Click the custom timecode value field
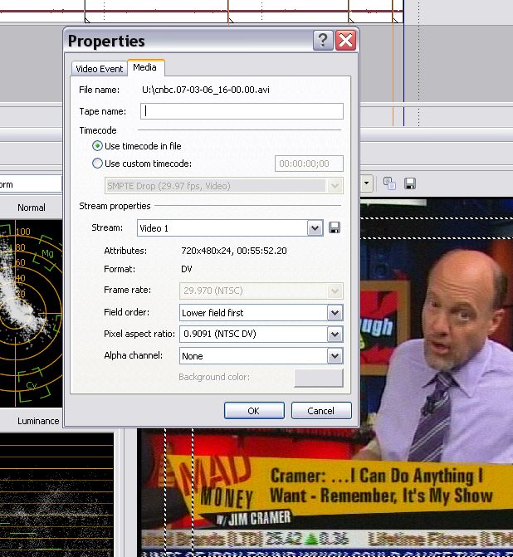 [x=309, y=164]
